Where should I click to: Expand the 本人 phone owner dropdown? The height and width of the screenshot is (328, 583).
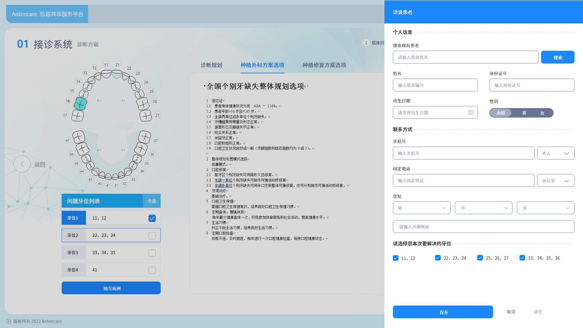[555, 153]
